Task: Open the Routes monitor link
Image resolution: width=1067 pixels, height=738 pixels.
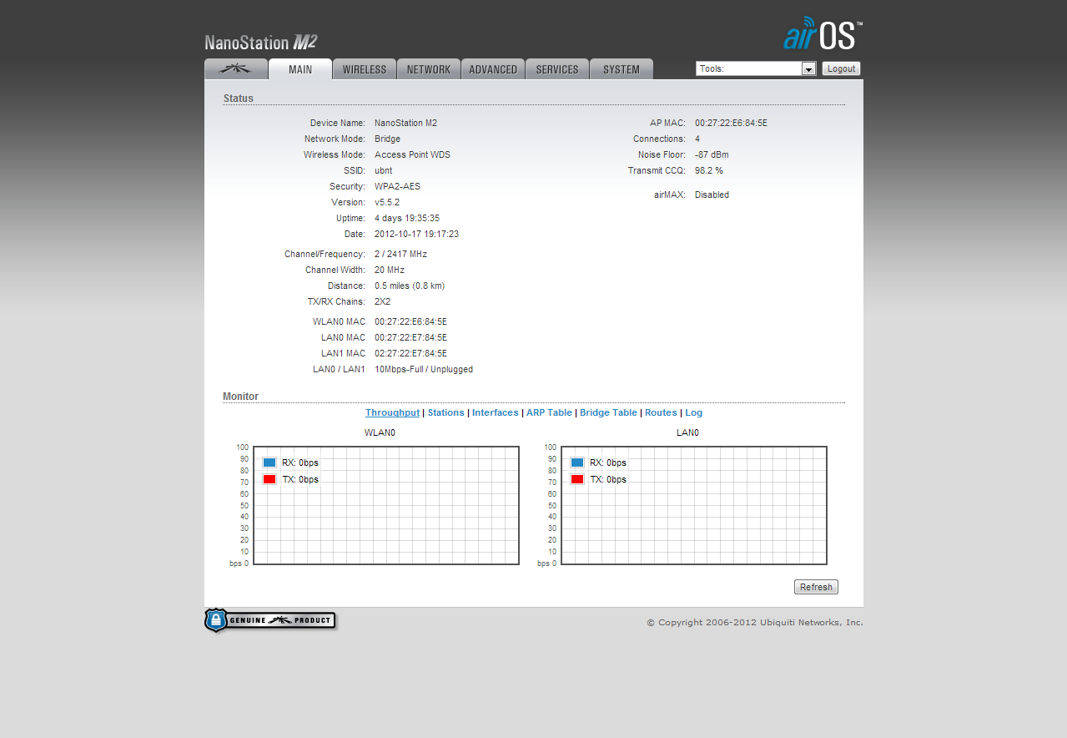Action: (661, 412)
